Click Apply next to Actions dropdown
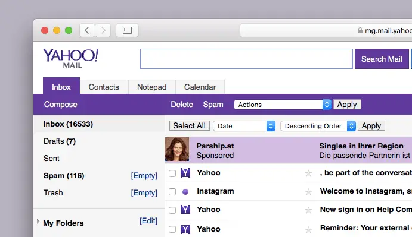 click(x=347, y=104)
